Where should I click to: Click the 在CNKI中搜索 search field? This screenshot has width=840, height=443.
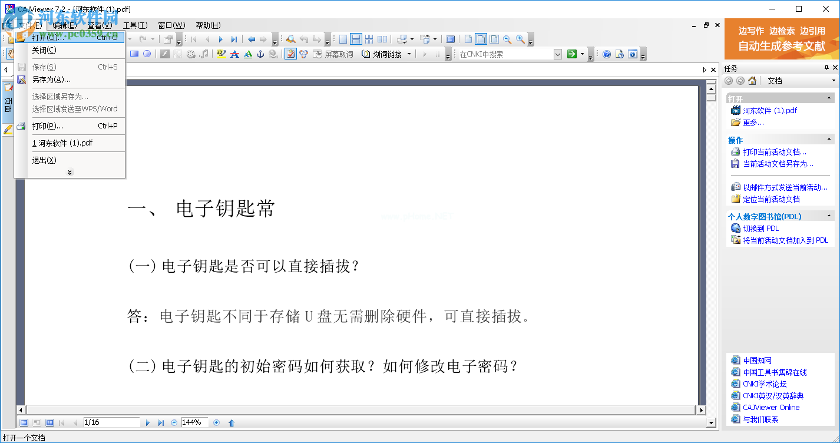pyautogui.click(x=505, y=54)
